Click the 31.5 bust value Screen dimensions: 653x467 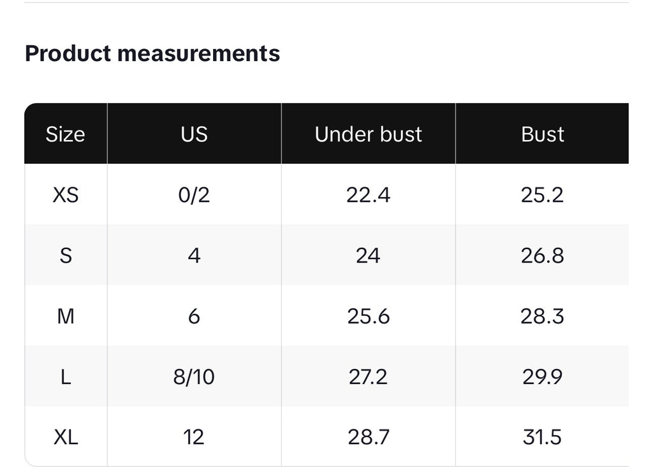[x=542, y=438]
